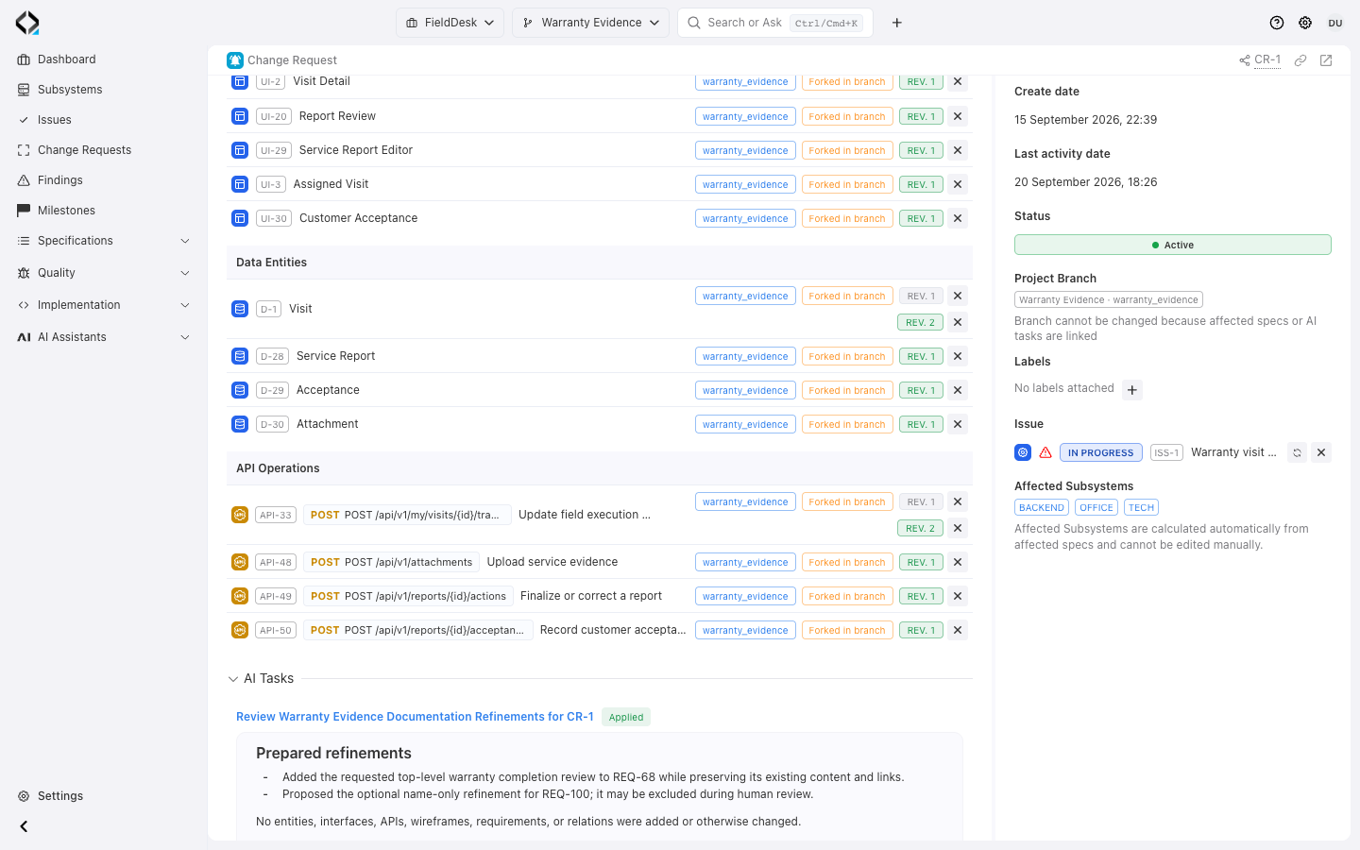Click the Acceptance data entity icon
Image resolution: width=1360 pixels, height=850 pixels.
pos(240,390)
